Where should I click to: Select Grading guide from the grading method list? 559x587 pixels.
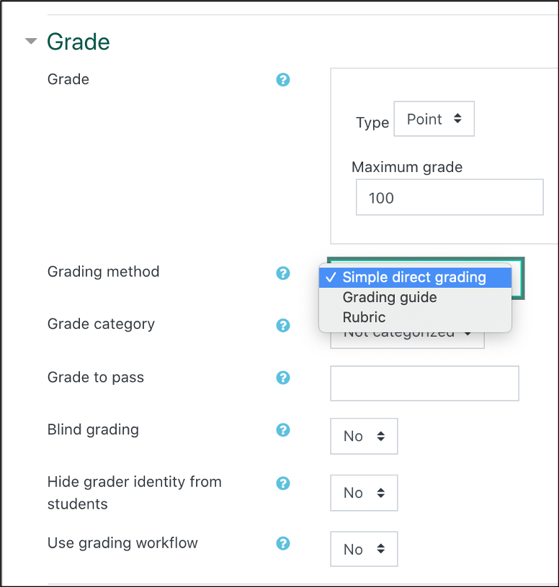pyautogui.click(x=389, y=297)
